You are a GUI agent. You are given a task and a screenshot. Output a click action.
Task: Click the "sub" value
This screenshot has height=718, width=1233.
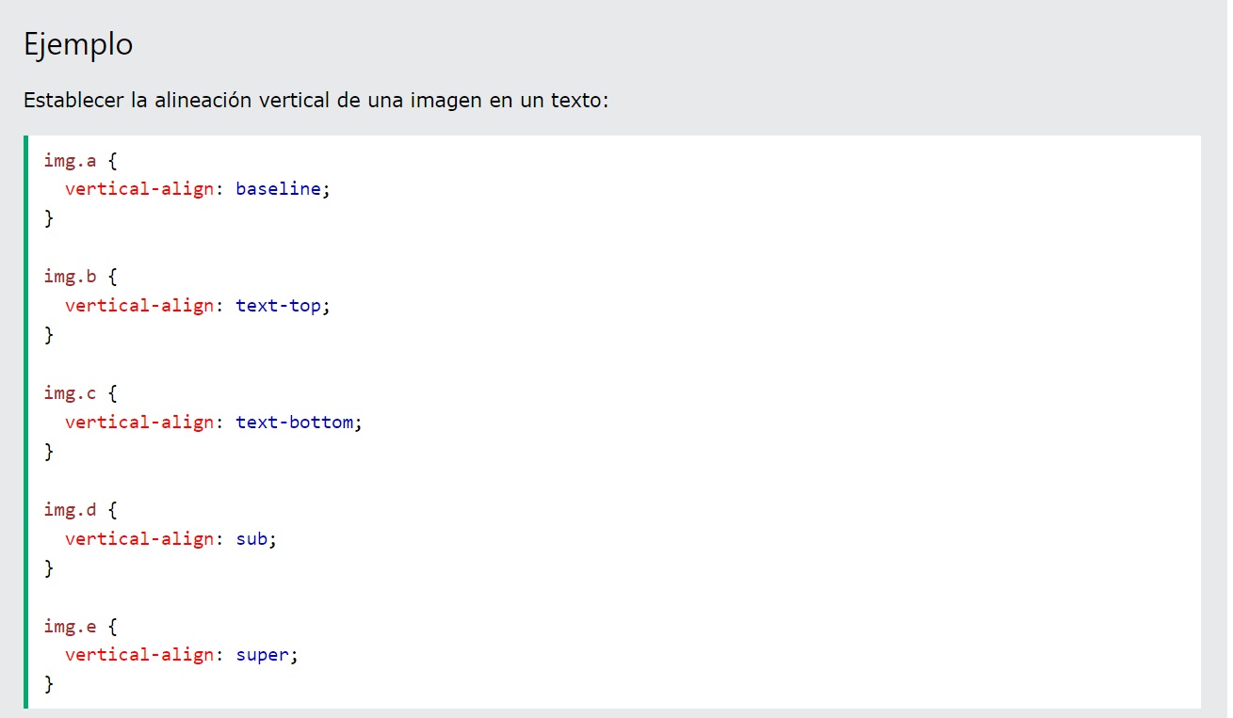tap(252, 539)
